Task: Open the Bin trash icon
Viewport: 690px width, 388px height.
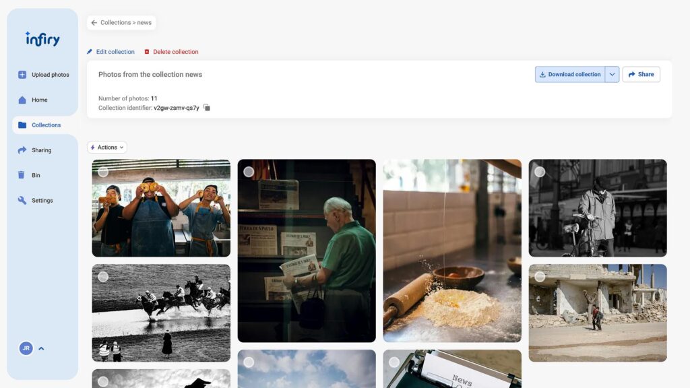Action: (21, 175)
